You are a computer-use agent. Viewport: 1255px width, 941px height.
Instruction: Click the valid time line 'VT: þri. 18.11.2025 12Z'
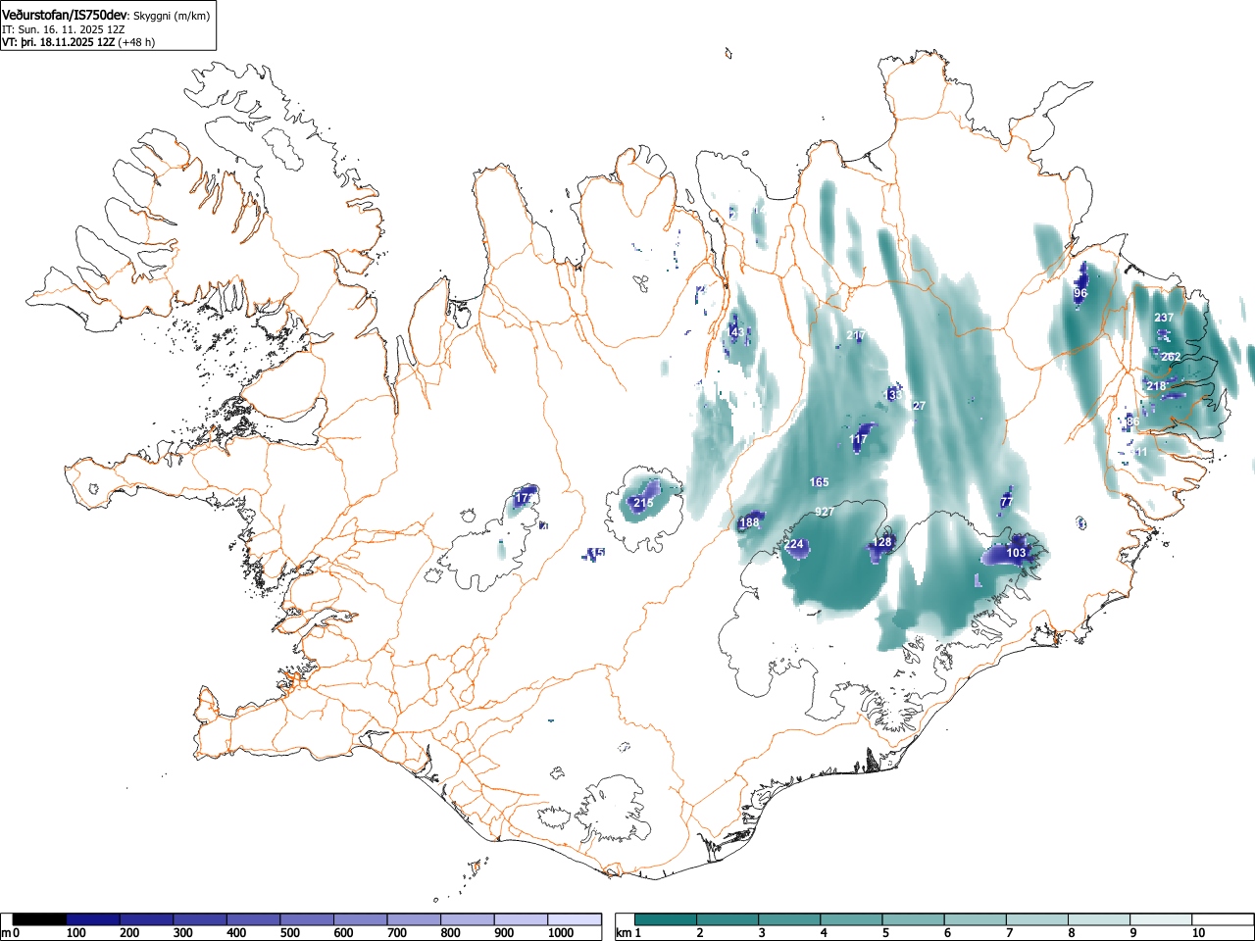click(x=59, y=42)
